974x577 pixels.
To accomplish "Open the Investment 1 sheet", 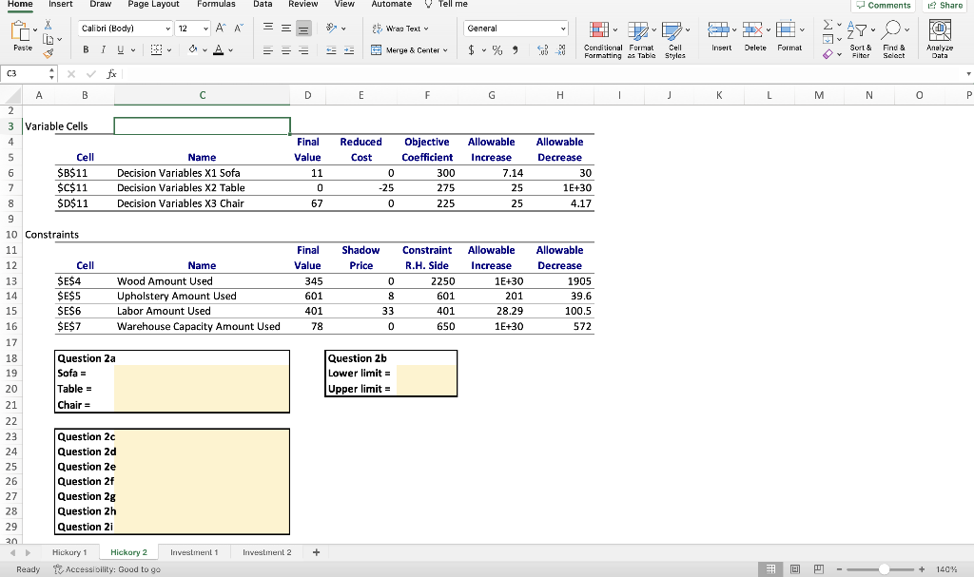I will click(x=194, y=552).
